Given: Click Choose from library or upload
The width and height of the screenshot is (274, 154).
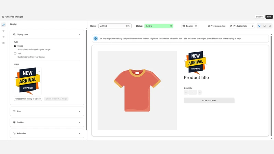Looking at the screenshot, I should tap(28, 99).
